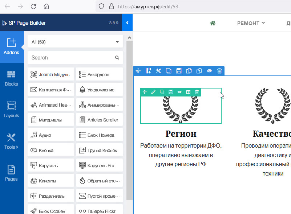Open row settings with the wrench icon
Image resolution: width=291 pixels, height=214 pixels.
tap(158, 71)
